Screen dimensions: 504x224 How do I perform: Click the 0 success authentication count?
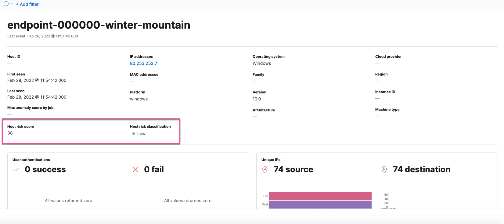[x=45, y=170]
